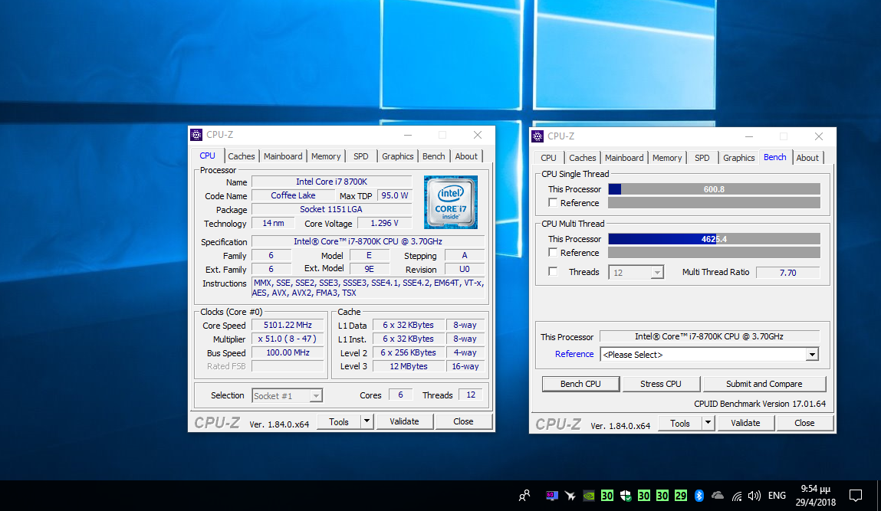This screenshot has width=881, height=511.
Task: Click the monitor tray icon showing 60
Action: pyautogui.click(x=552, y=495)
